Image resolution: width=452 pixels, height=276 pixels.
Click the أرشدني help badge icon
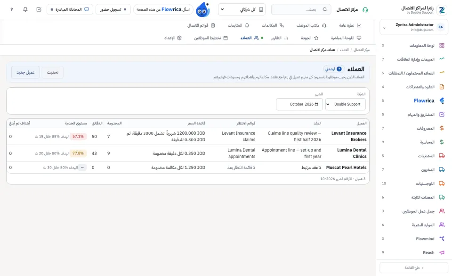(x=333, y=69)
